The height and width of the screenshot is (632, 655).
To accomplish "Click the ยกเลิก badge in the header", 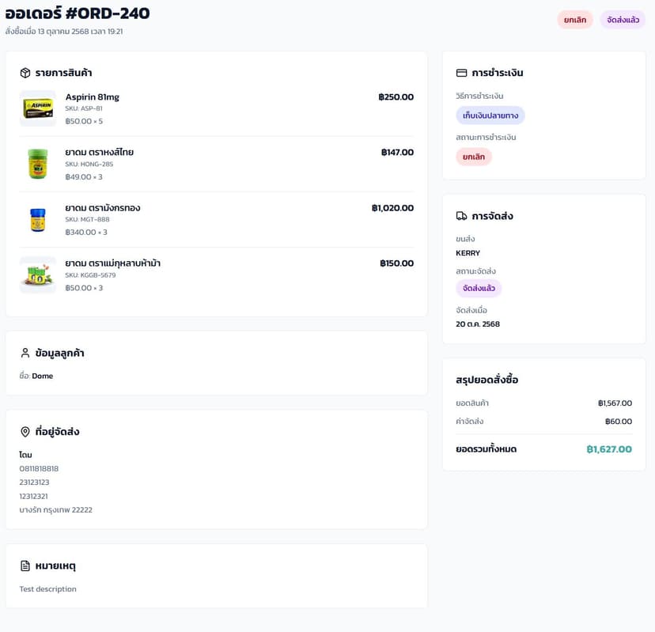I will pyautogui.click(x=575, y=20).
